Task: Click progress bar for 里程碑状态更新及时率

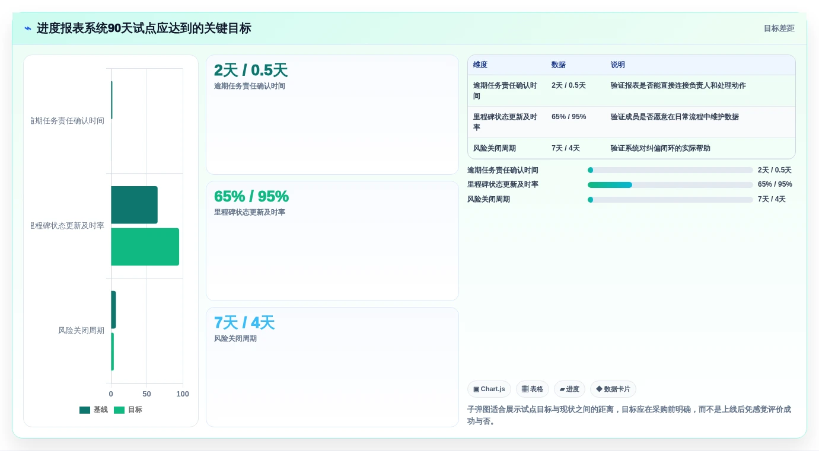Action: 670,185
